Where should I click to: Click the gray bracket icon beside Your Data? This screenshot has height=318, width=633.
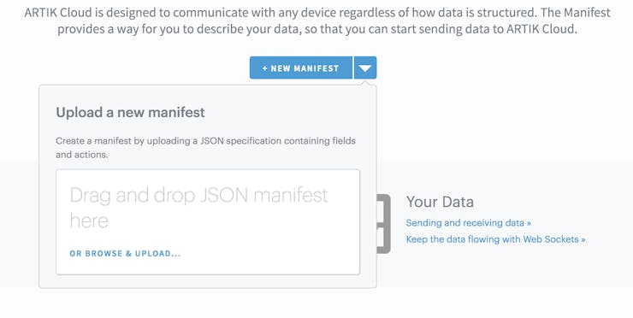pos(383,224)
